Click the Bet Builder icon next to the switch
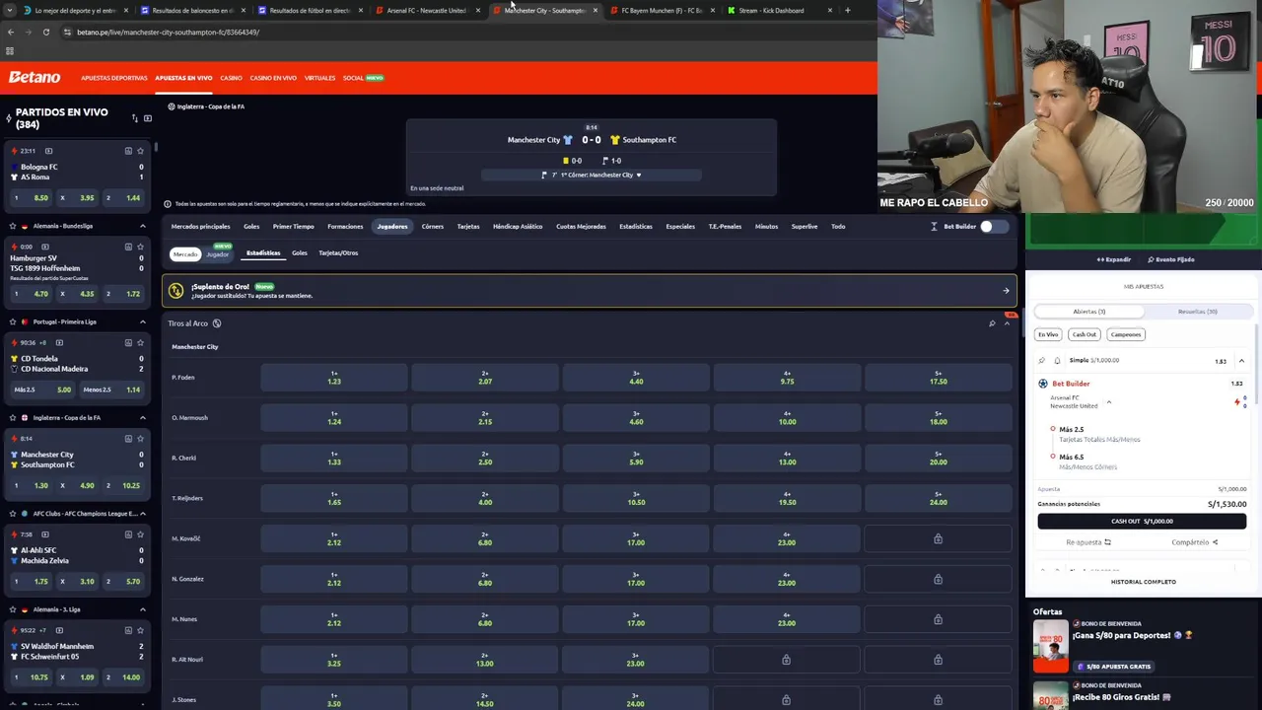The height and width of the screenshot is (710, 1262). click(934, 227)
